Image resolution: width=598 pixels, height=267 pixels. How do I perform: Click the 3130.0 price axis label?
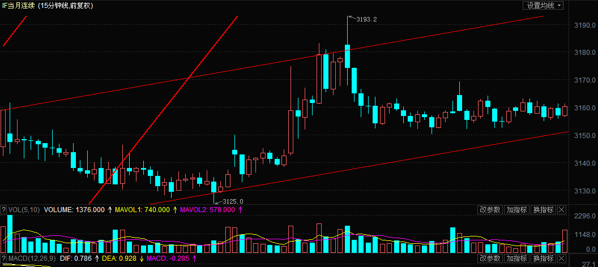[x=584, y=191]
